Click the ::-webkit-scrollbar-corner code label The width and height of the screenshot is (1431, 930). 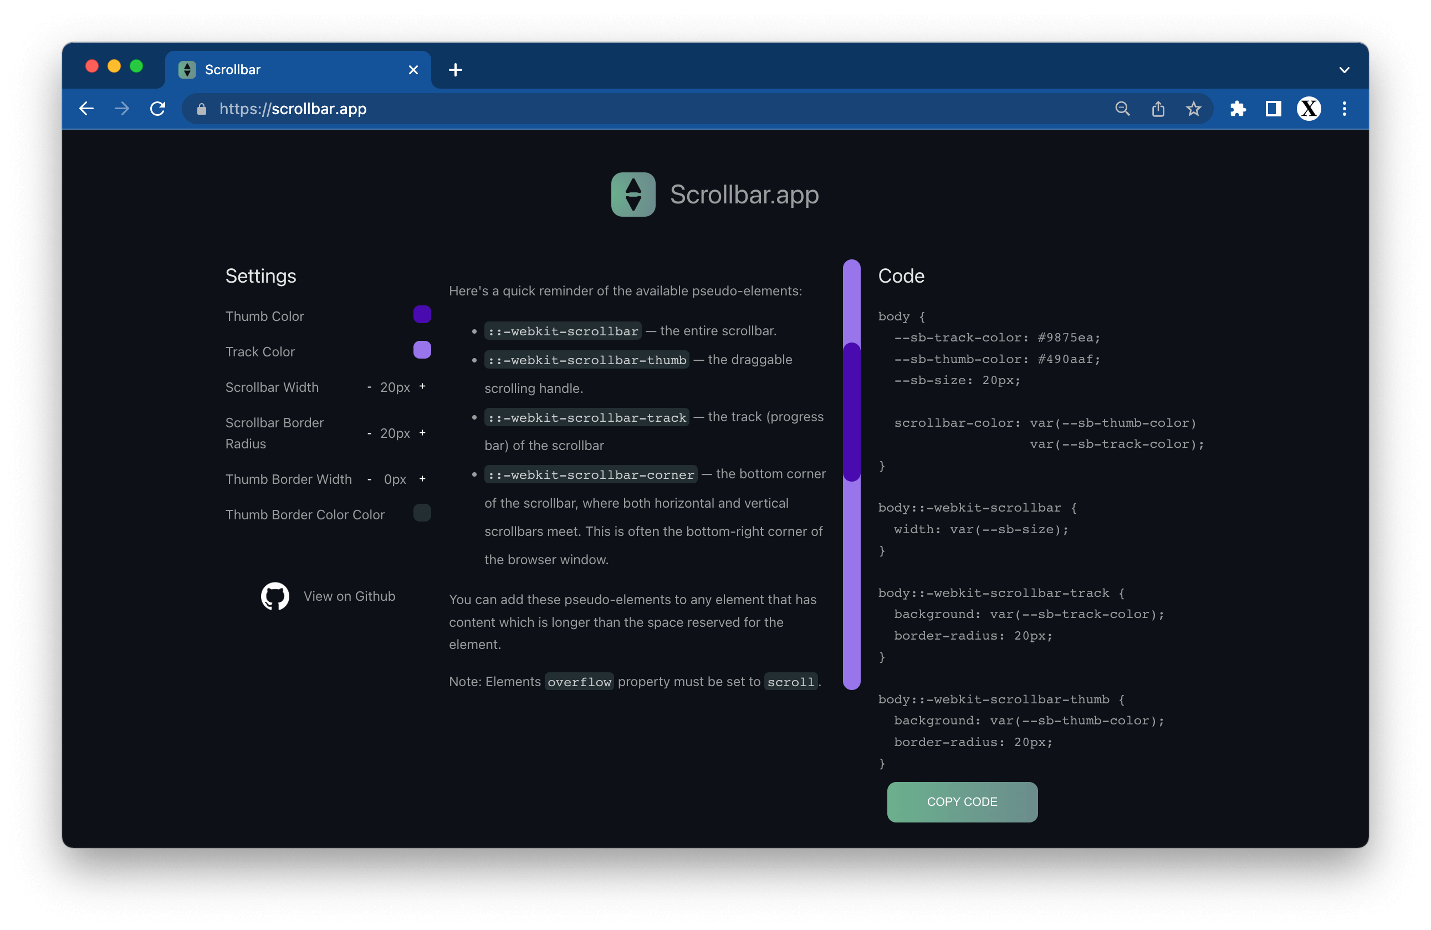[591, 474]
